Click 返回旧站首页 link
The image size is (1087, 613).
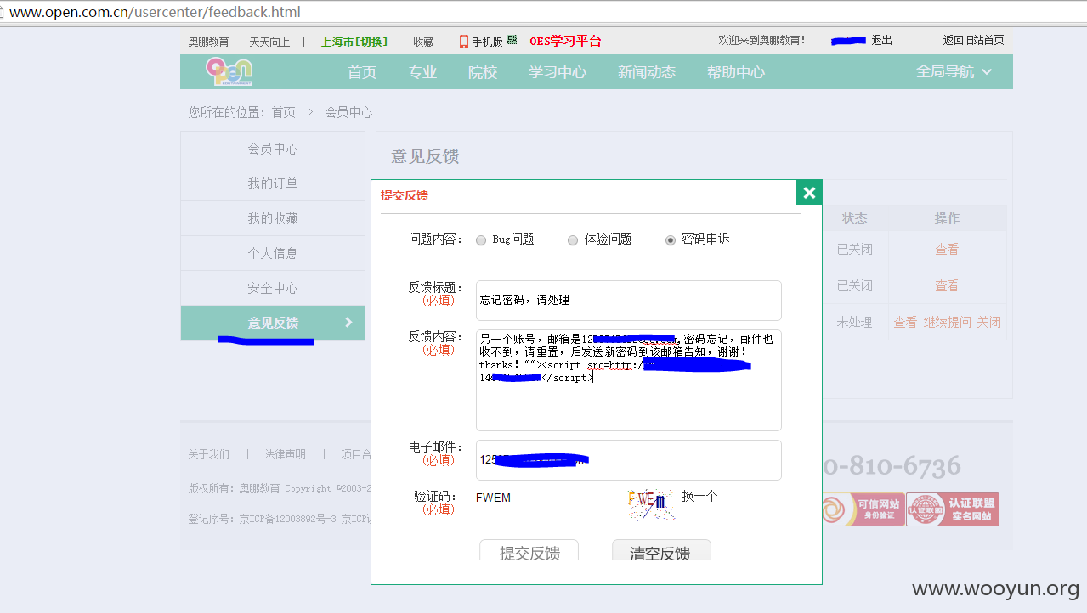pos(973,41)
